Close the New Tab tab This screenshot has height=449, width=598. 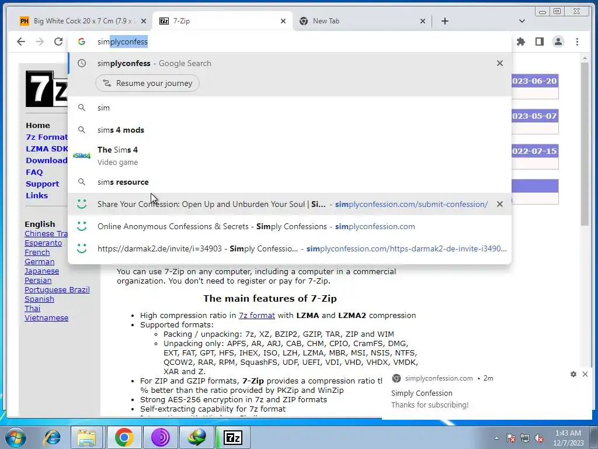click(x=423, y=21)
